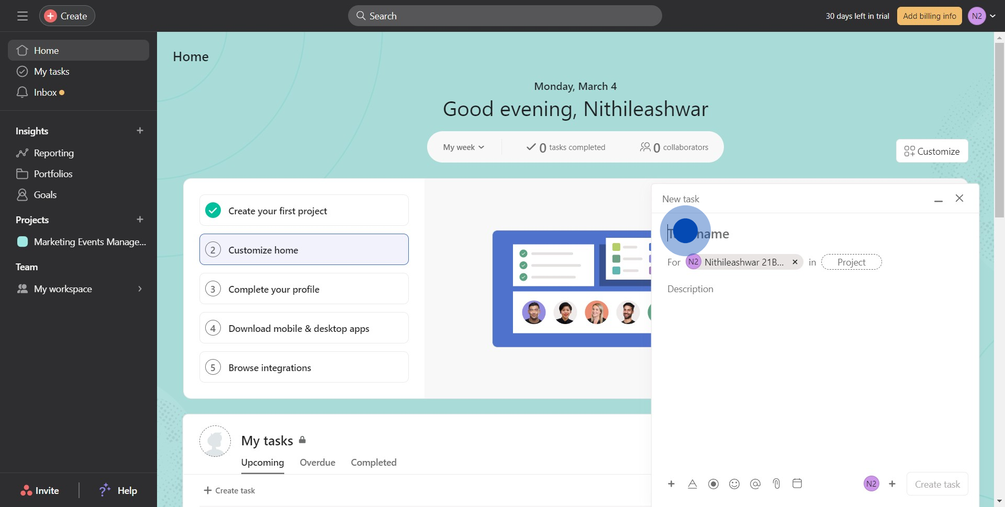Click the @ mention icon
This screenshot has width=1005, height=507.
coord(755,484)
